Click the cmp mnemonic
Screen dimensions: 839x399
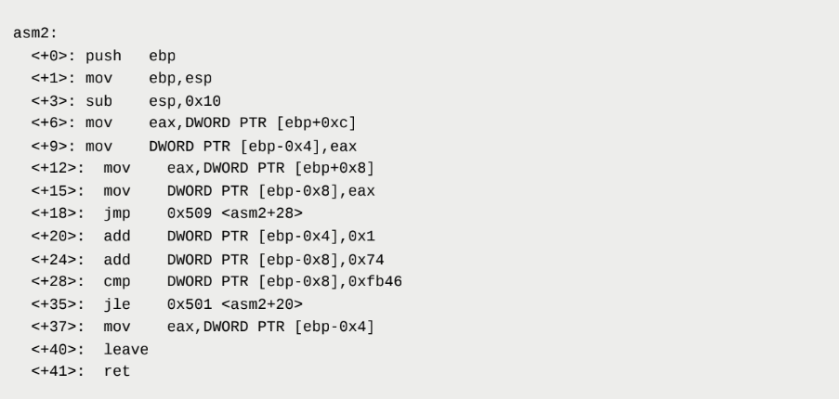(116, 281)
